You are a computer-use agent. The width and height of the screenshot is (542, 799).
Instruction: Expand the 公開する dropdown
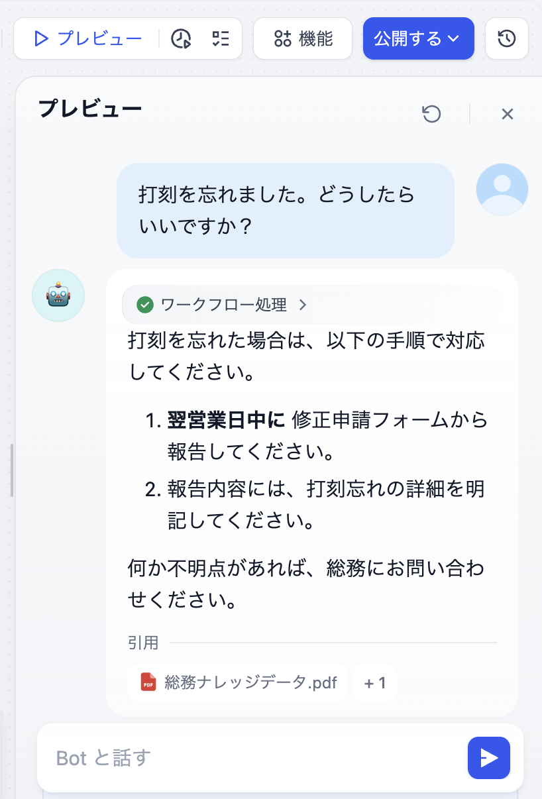418,38
